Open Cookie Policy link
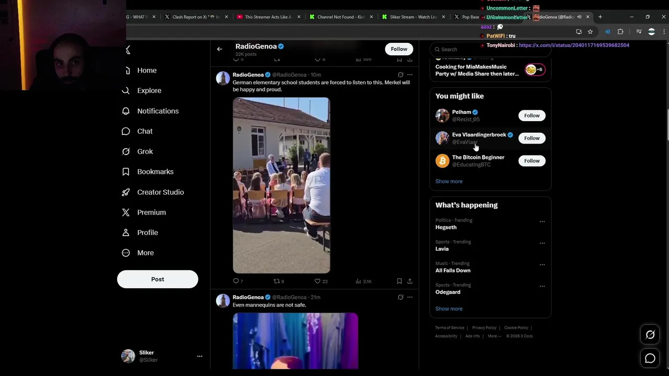669x376 pixels. coord(516,328)
